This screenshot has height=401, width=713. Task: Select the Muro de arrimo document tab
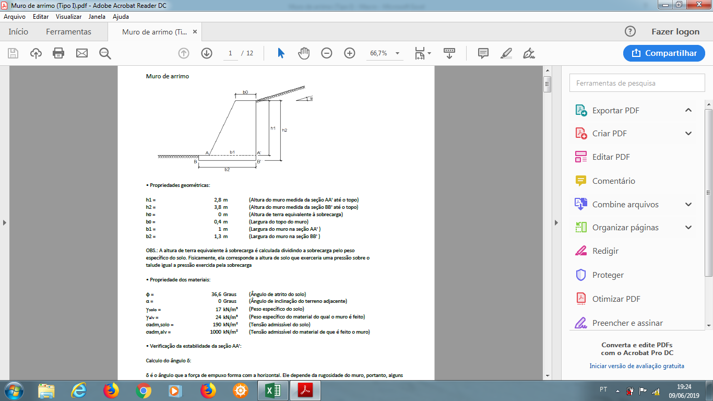pyautogui.click(x=155, y=32)
